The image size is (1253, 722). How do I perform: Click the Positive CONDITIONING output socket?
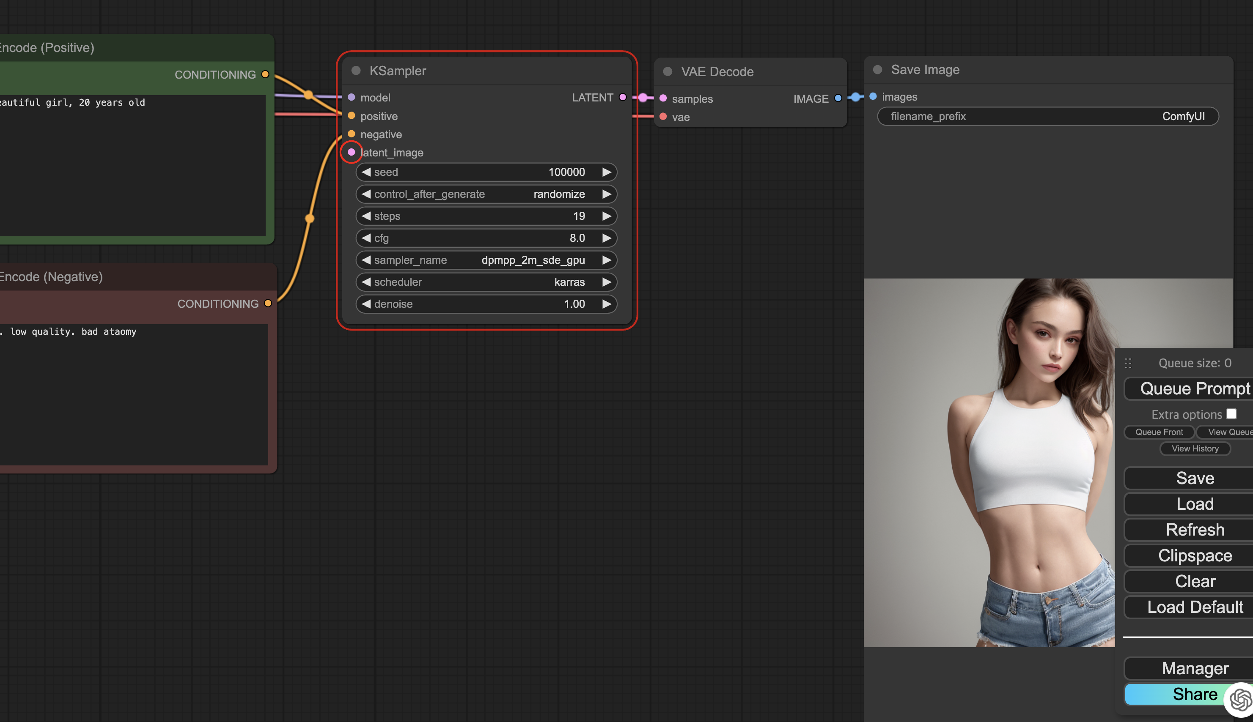(266, 74)
